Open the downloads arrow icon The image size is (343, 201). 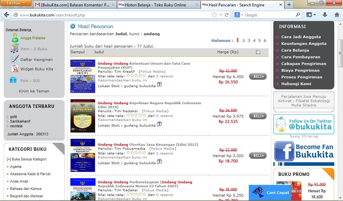325,15
